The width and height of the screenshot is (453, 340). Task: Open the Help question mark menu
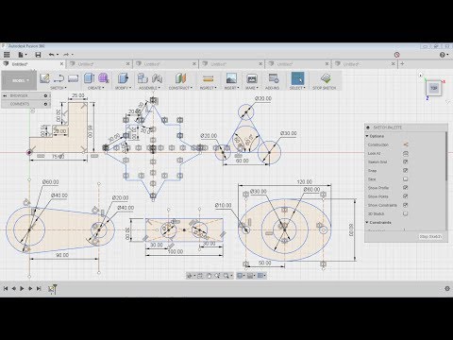pos(444,55)
